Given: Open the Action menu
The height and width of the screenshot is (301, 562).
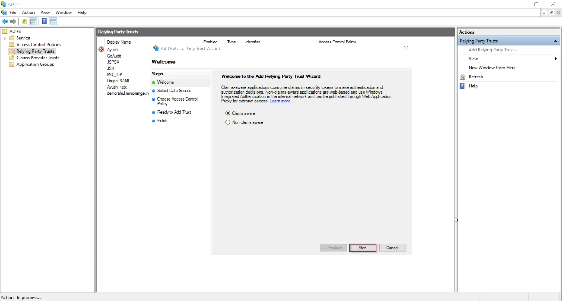Looking at the screenshot, I should tap(28, 12).
